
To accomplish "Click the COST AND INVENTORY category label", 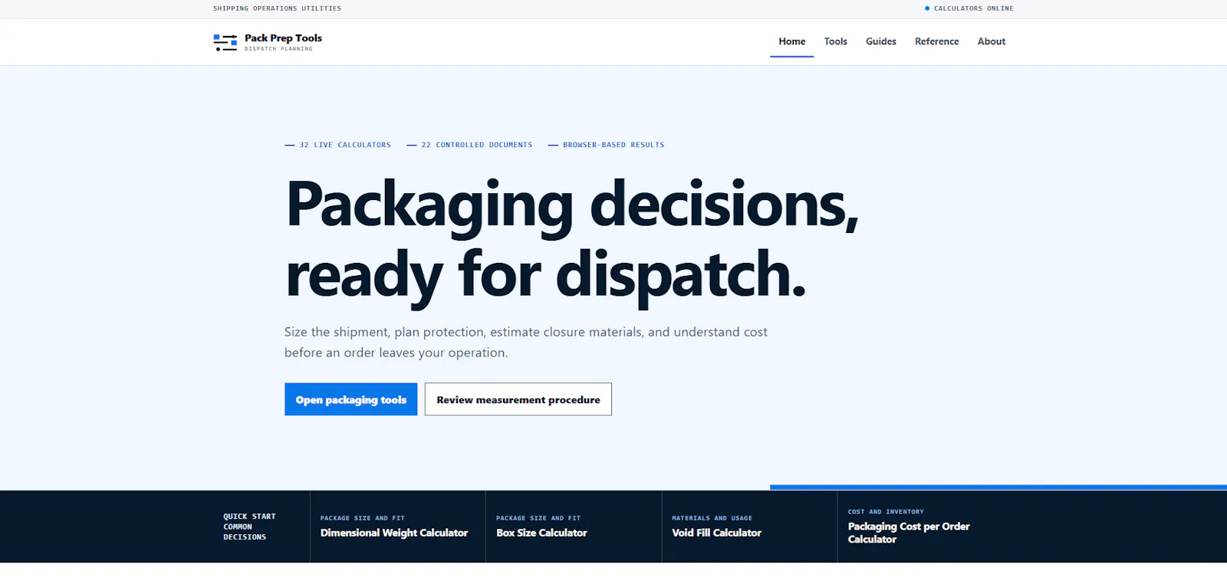I will pos(886,512).
